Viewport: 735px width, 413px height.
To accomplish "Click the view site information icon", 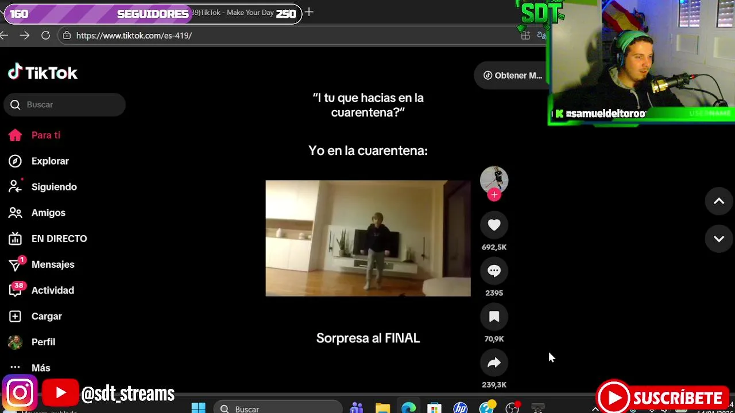I will 67,36.
